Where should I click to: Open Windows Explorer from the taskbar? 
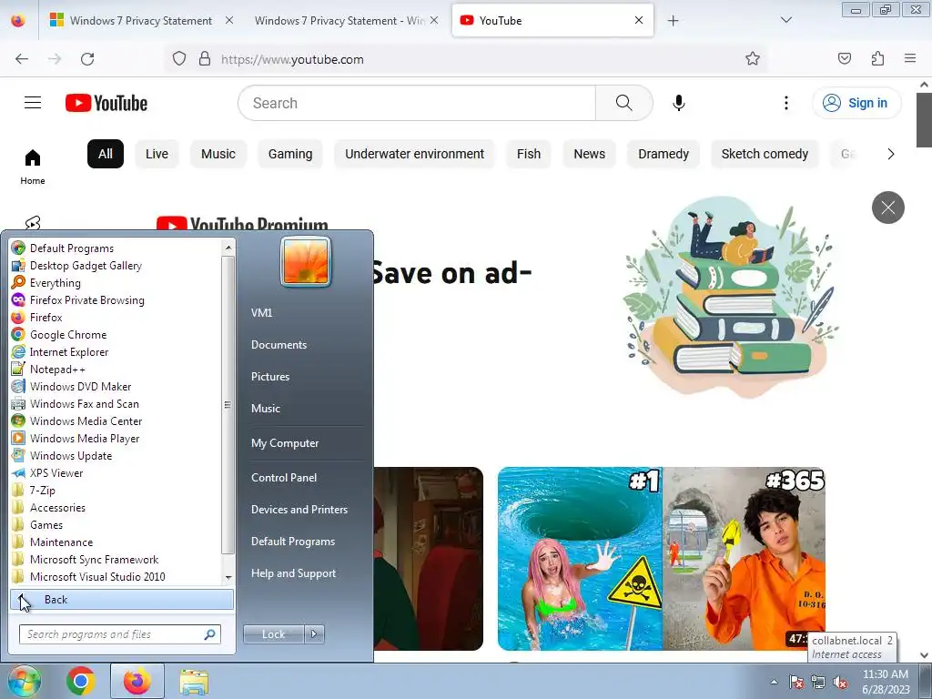click(x=194, y=681)
